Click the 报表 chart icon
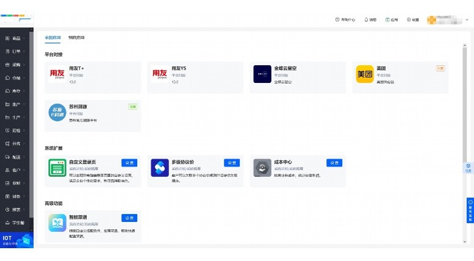 [7, 209]
